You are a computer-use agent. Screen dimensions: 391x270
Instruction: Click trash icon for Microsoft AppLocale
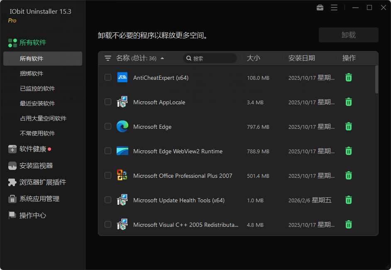[349, 102]
